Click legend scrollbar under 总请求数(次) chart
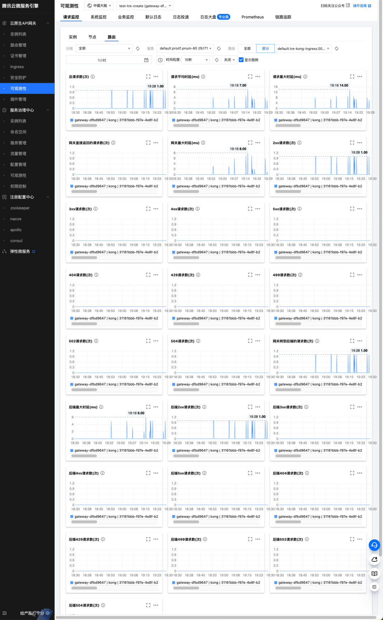Image resolution: width=383 pixels, height=620 pixels. click(x=84, y=125)
